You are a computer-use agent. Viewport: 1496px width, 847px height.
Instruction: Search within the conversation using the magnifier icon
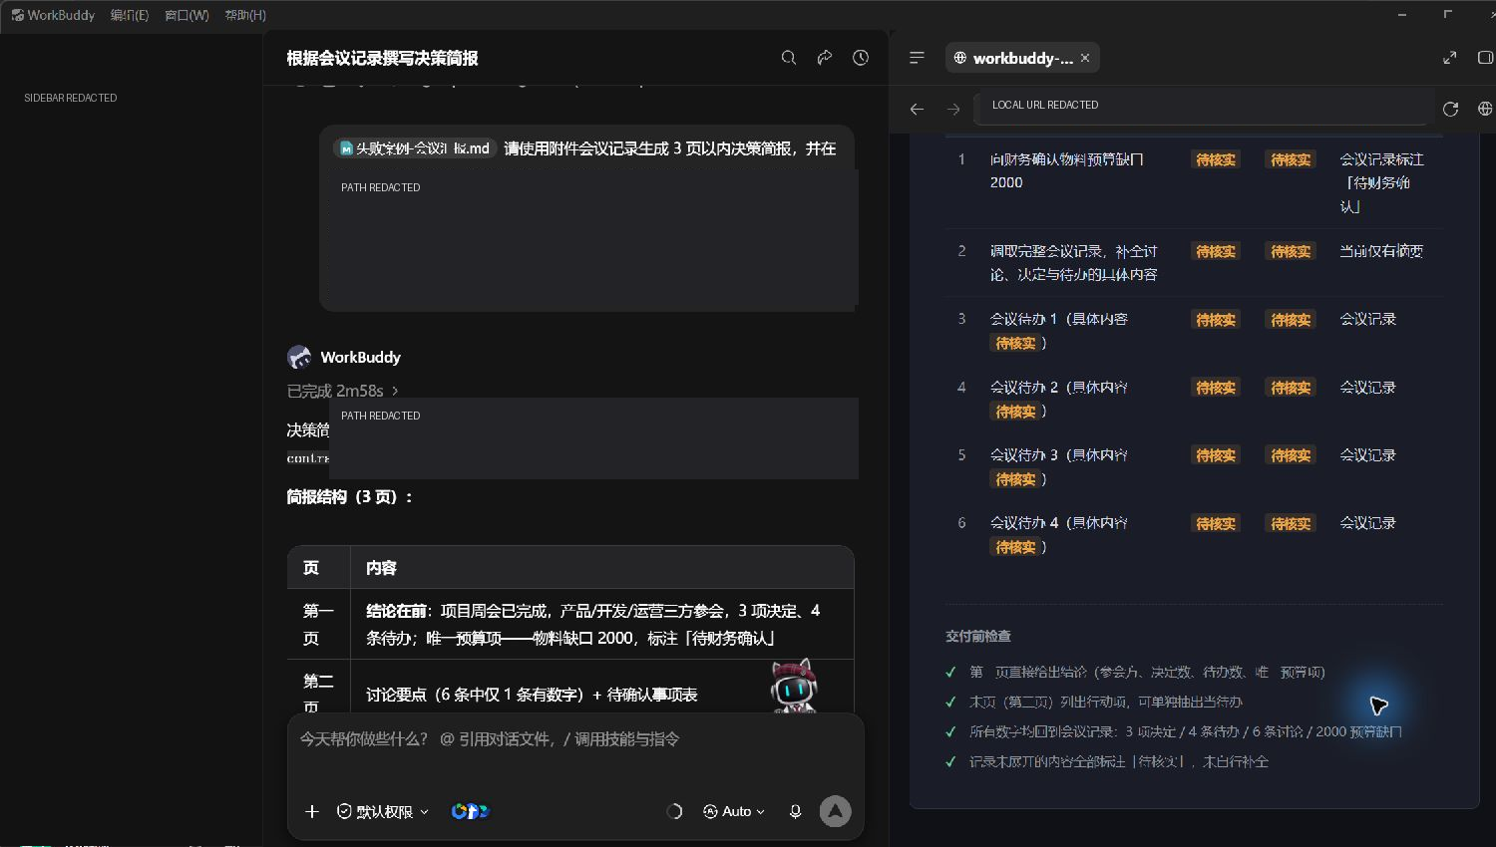coord(789,58)
